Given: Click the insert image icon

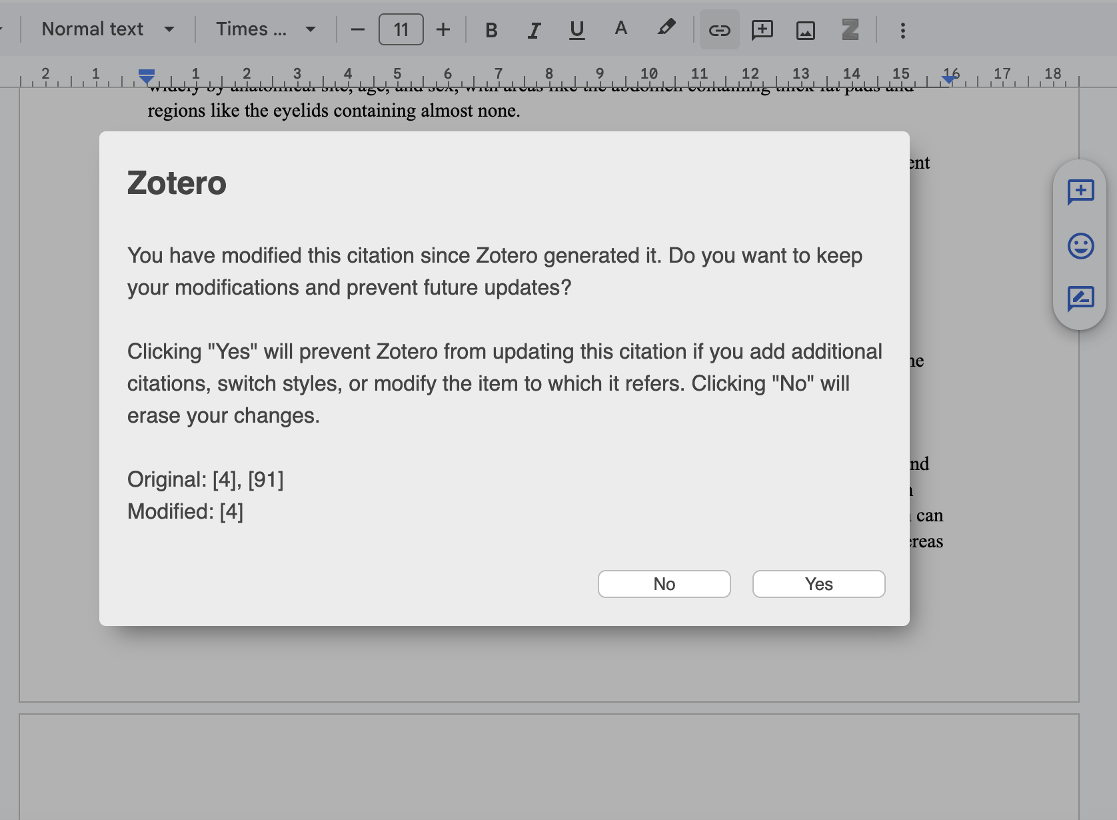Looking at the screenshot, I should point(806,30).
